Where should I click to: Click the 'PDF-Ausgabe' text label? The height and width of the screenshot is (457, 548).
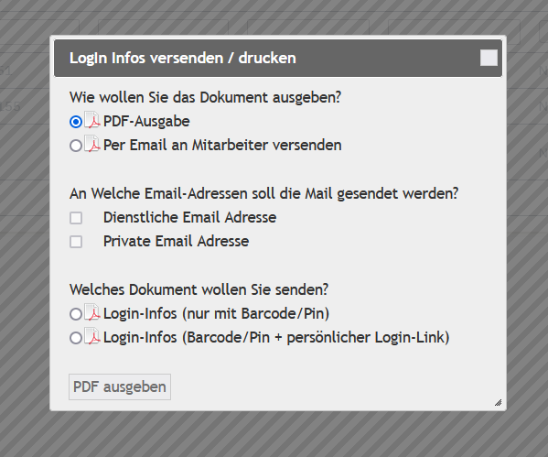pos(146,122)
